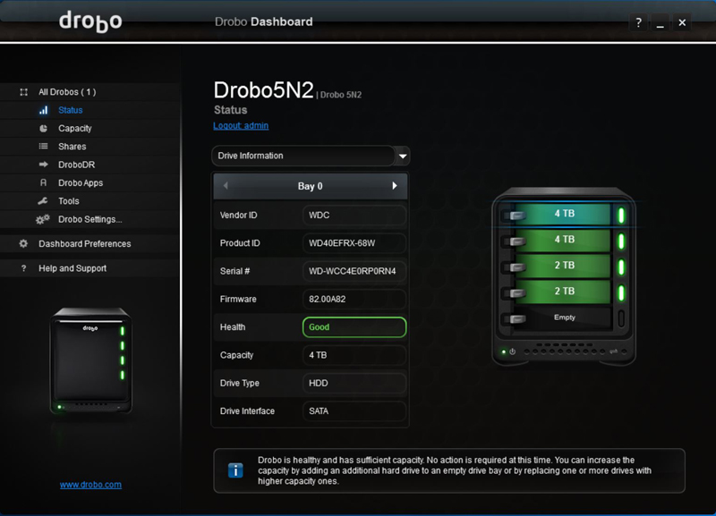Select the Empty drive bay
The height and width of the screenshot is (516, 716).
565,317
